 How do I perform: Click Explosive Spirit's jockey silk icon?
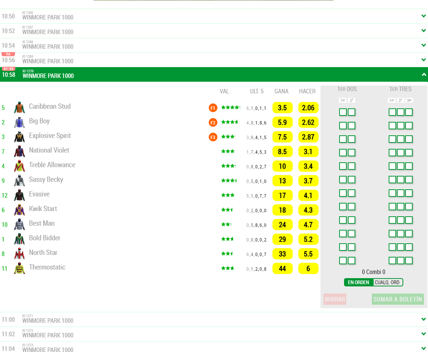coord(19,136)
